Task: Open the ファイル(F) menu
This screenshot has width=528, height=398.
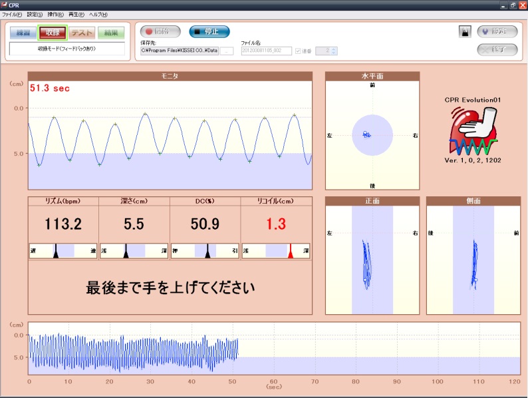Action: point(12,14)
